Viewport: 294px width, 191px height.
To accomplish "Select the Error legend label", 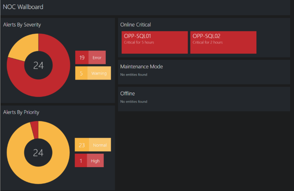I will 97,57.
